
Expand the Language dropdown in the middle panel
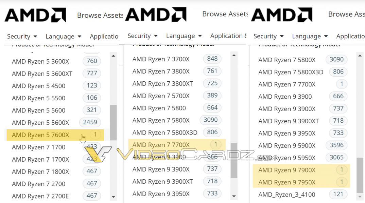[x=184, y=36]
